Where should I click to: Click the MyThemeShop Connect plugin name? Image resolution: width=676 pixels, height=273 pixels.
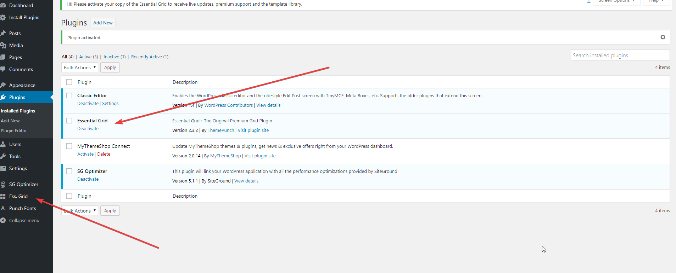104,146
